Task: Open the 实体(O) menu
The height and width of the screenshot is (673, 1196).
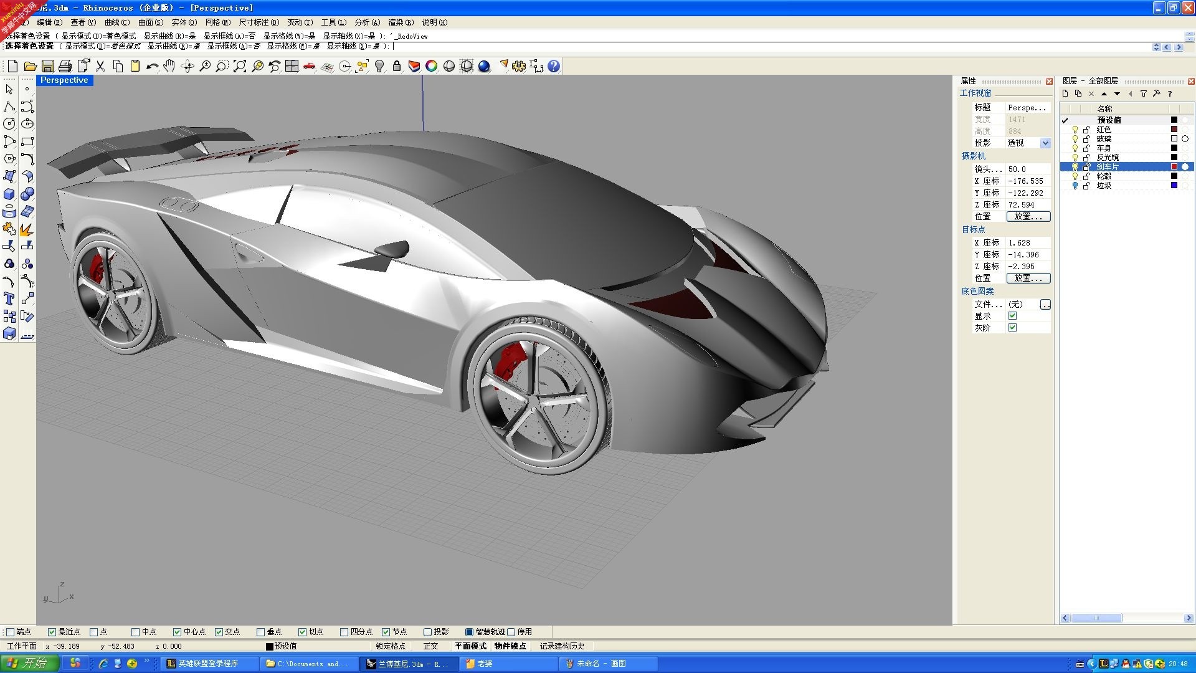Action: coord(184,22)
